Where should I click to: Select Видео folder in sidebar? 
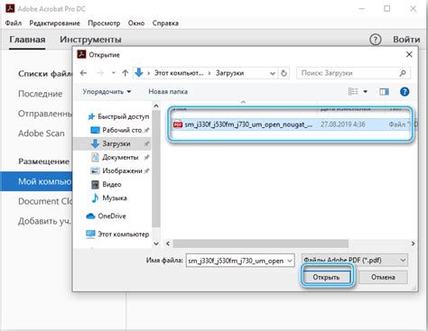106,184
